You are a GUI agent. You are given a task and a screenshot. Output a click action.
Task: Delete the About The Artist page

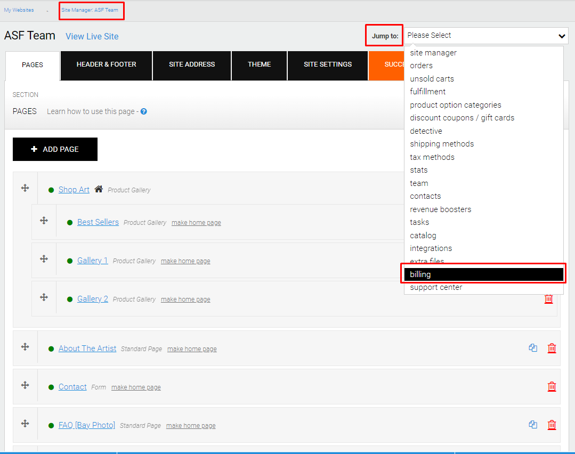pyautogui.click(x=552, y=348)
